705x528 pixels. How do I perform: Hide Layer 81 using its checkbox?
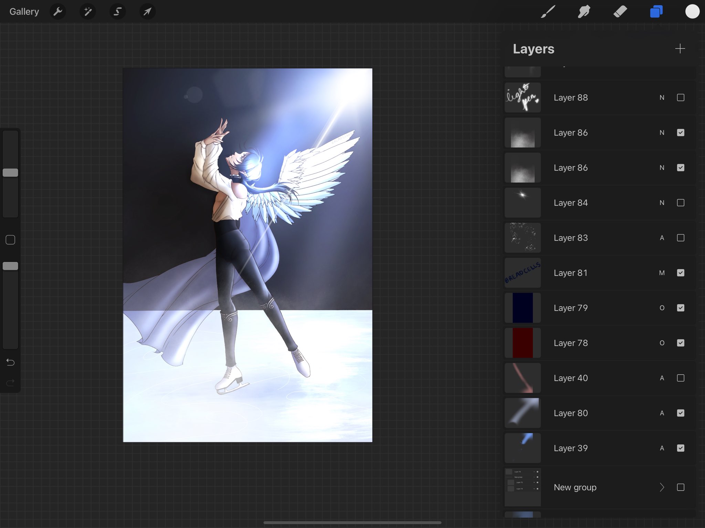(x=681, y=273)
